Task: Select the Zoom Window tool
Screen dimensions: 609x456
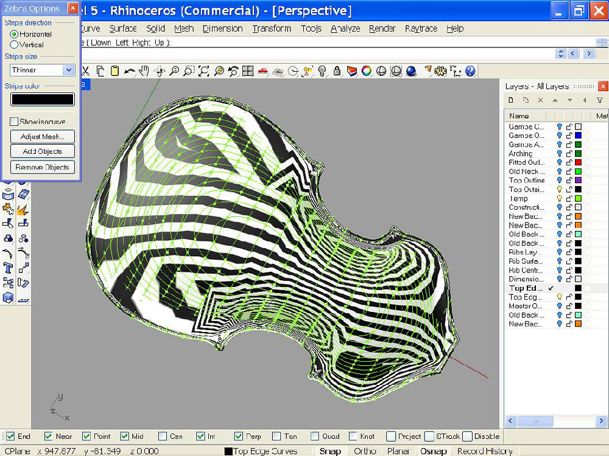Action: pos(189,71)
